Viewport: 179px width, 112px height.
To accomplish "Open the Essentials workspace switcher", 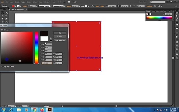I will click(143, 2).
